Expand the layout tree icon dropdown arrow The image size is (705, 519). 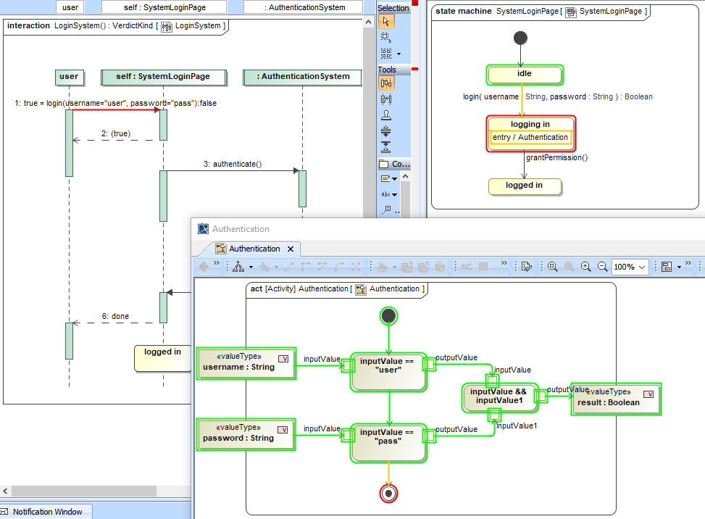(250, 267)
